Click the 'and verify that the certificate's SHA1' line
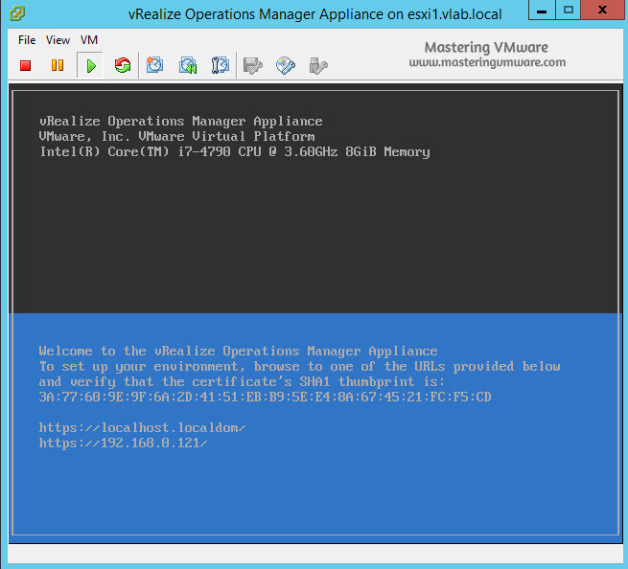Viewport: 628px width, 569px height. coord(242,382)
